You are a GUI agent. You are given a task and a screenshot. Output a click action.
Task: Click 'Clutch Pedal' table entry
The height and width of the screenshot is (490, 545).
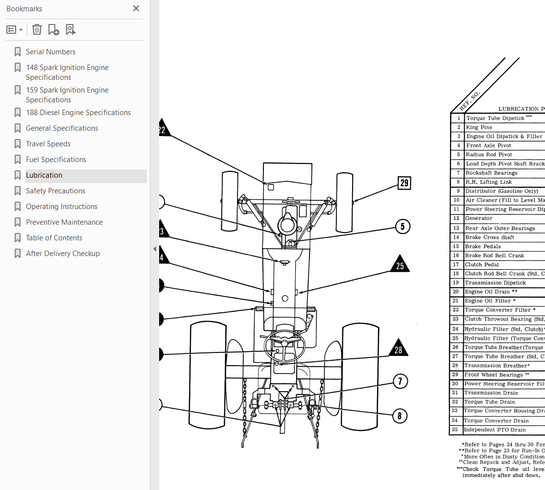[482, 264]
